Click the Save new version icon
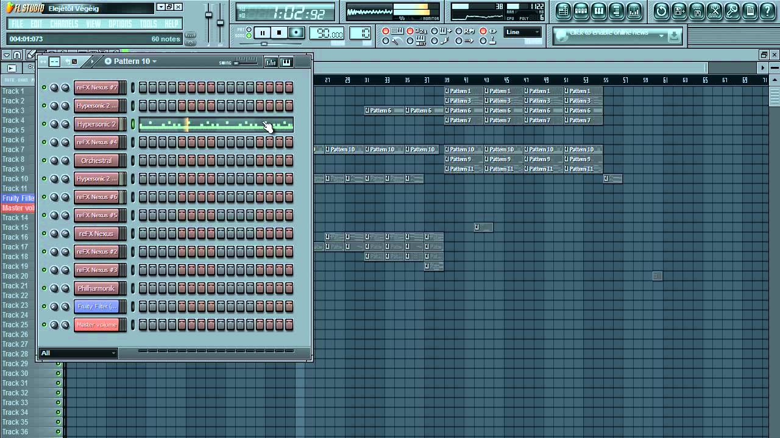This screenshot has height=438, width=780. click(679, 10)
